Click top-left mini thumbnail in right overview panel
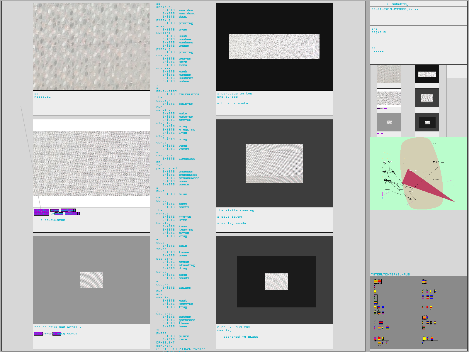 [x=389, y=74]
